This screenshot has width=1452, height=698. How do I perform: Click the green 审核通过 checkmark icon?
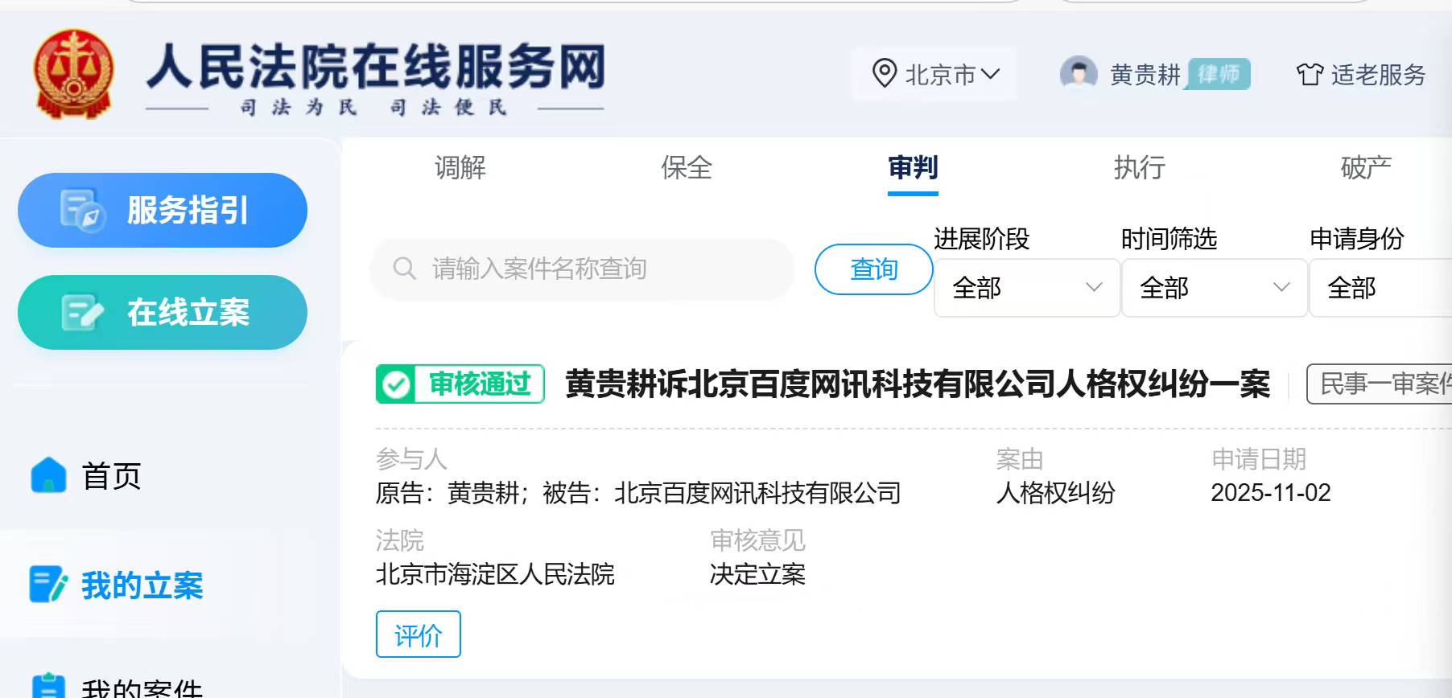click(396, 384)
